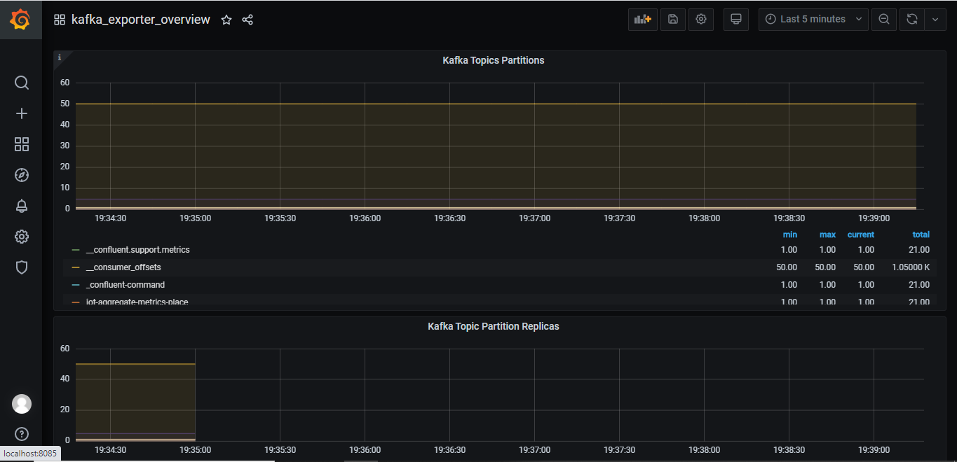
Task: Cycle view mode with monitor icon
Action: click(736, 20)
